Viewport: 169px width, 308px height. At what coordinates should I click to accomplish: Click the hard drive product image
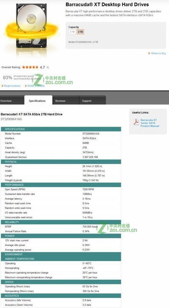(31, 27)
